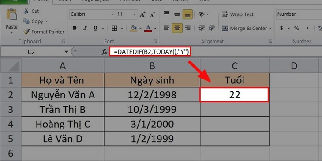Expand Merge & Center options arrow

(x=270, y=28)
